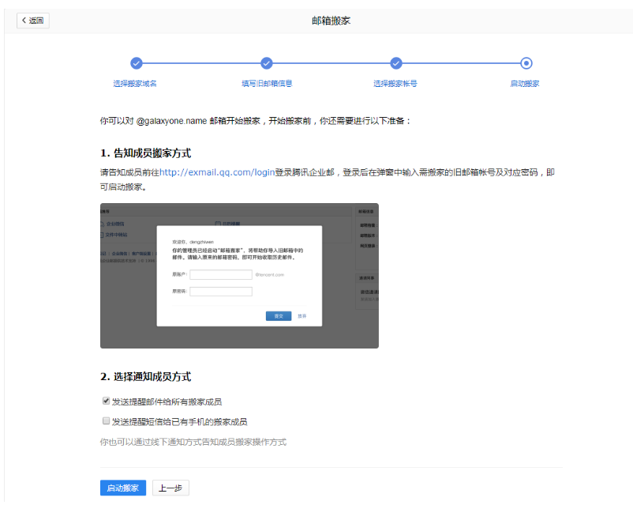Select the 选择搬家帐号 step label

pos(395,83)
